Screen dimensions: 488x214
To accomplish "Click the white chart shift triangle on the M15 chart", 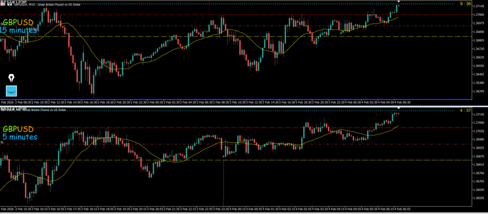I will pyautogui.click(x=398, y=2).
